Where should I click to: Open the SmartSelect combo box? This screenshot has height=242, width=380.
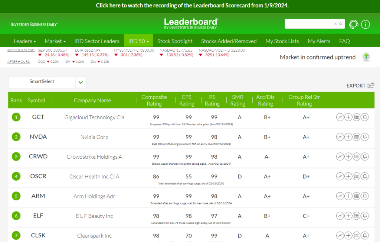click(47, 82)
